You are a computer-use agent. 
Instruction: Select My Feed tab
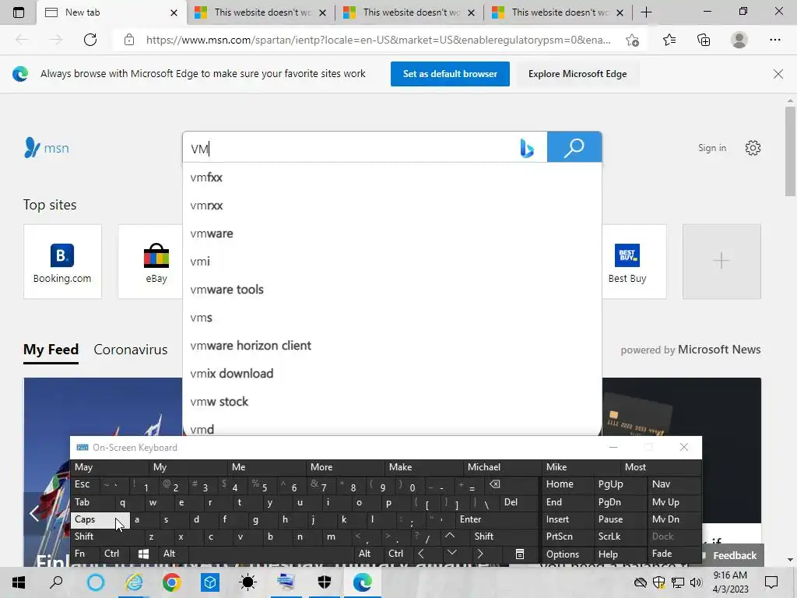point(51,350)
